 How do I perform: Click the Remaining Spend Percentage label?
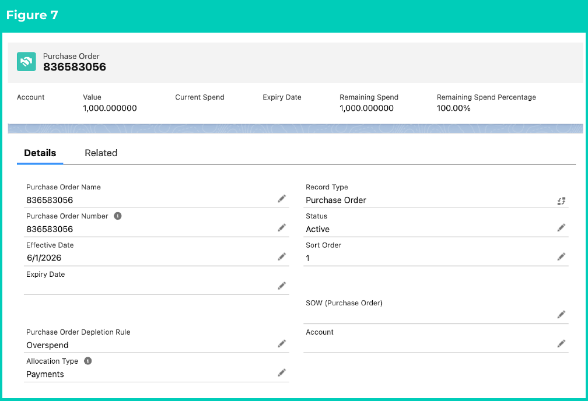tap(487, 97)
